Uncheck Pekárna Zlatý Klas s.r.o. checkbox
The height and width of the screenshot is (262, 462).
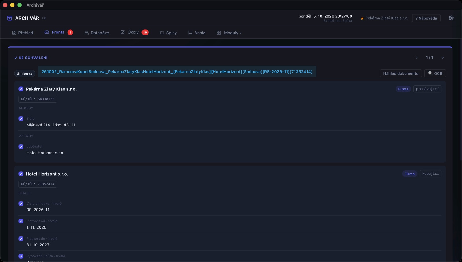pyautogui.click(x=21, y=89)
